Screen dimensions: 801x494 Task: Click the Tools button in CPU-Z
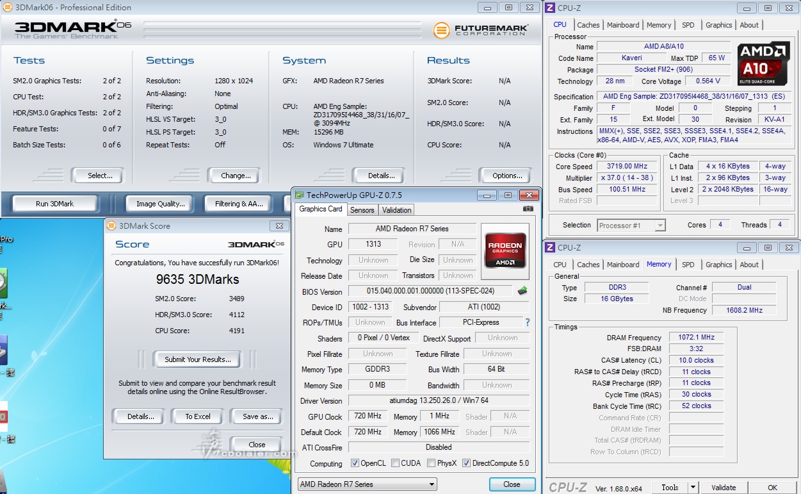(x=670, y=488)
